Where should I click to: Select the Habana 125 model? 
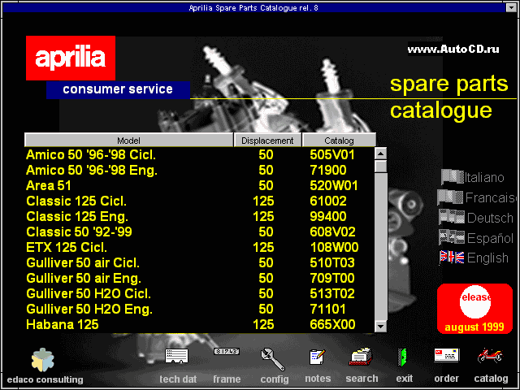point(199,325)
